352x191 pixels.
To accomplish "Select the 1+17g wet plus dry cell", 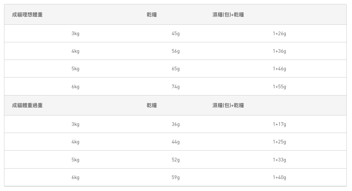I will pos(279,124).
